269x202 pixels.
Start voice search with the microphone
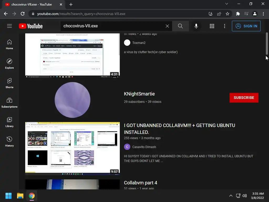coord(196,26)
